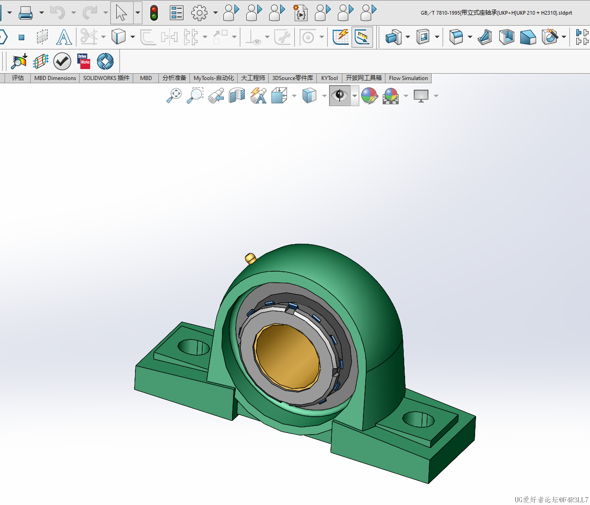Viewport: 590px width, 505px height.
Task: Select the Text sketch tool
Action: pyautogui.click(x=64, y=37)
